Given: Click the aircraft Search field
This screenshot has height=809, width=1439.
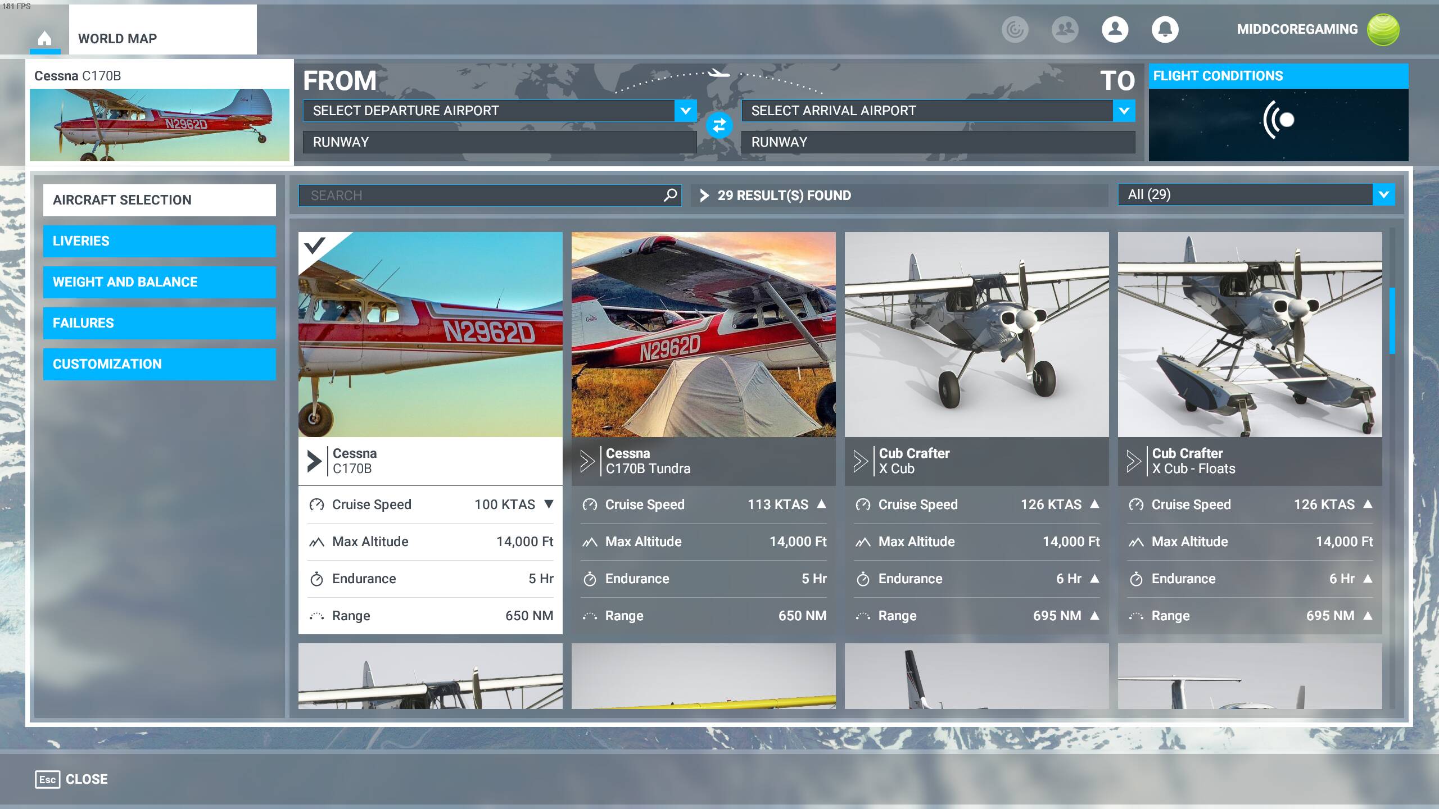Looking at the screenshot, I should pos(490,196).
